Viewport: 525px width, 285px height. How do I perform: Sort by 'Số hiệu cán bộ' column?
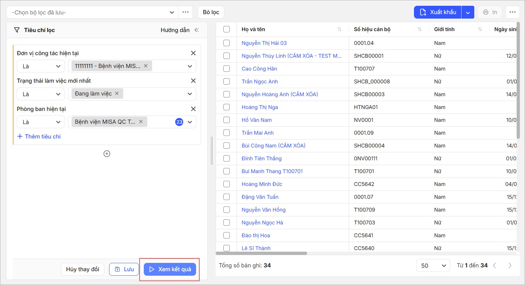tap(419, 29)
